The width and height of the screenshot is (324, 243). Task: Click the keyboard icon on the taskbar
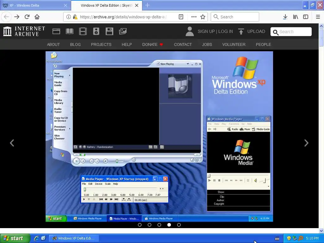277,239
